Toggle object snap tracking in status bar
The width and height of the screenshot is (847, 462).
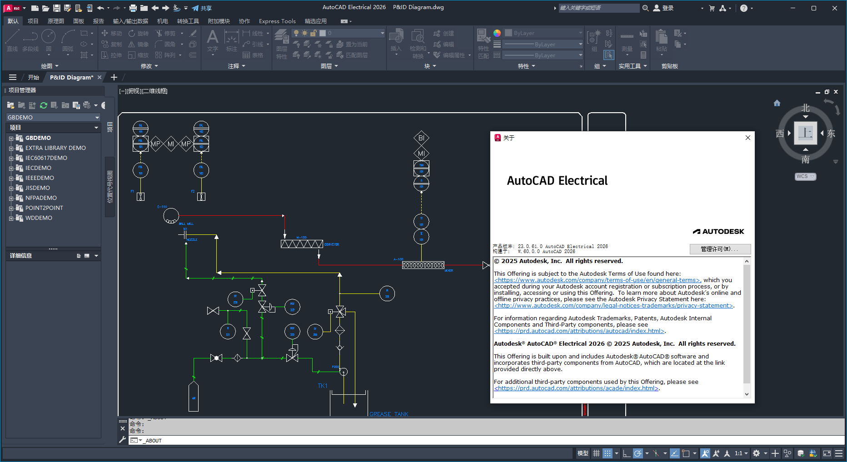click(x=675, y=453)
